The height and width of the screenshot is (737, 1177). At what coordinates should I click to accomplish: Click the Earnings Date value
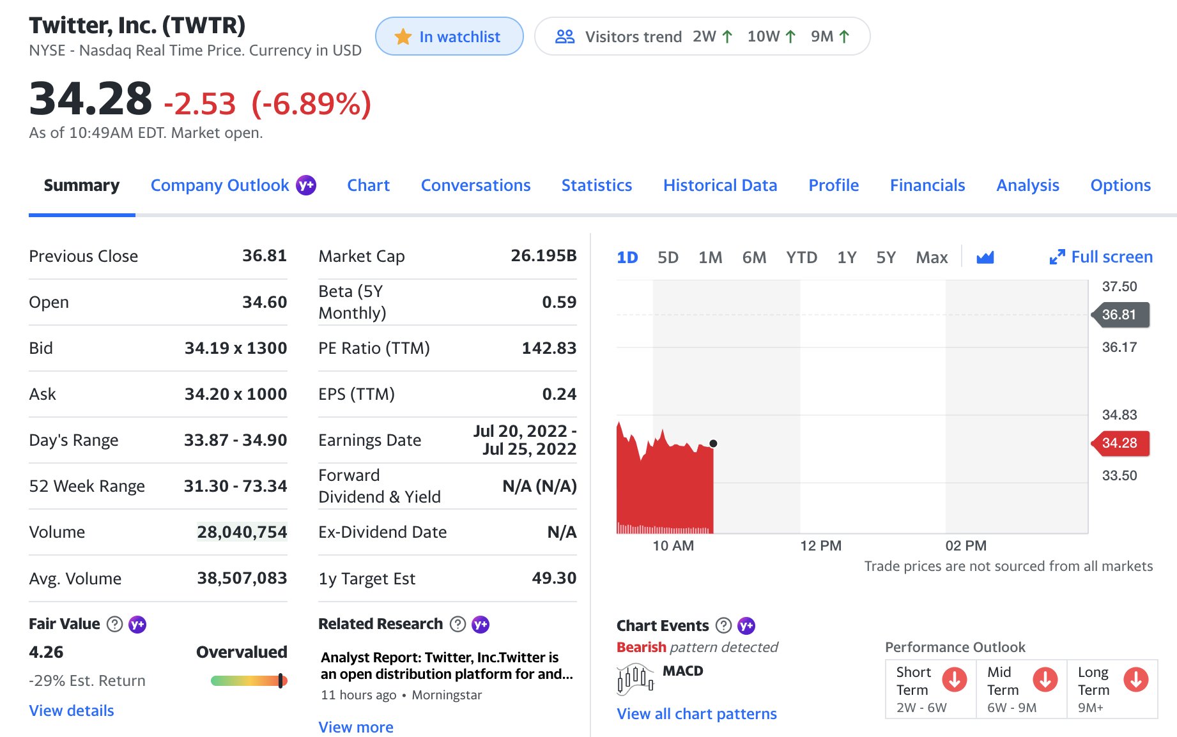pyautogui.click(x=525, y=440)
